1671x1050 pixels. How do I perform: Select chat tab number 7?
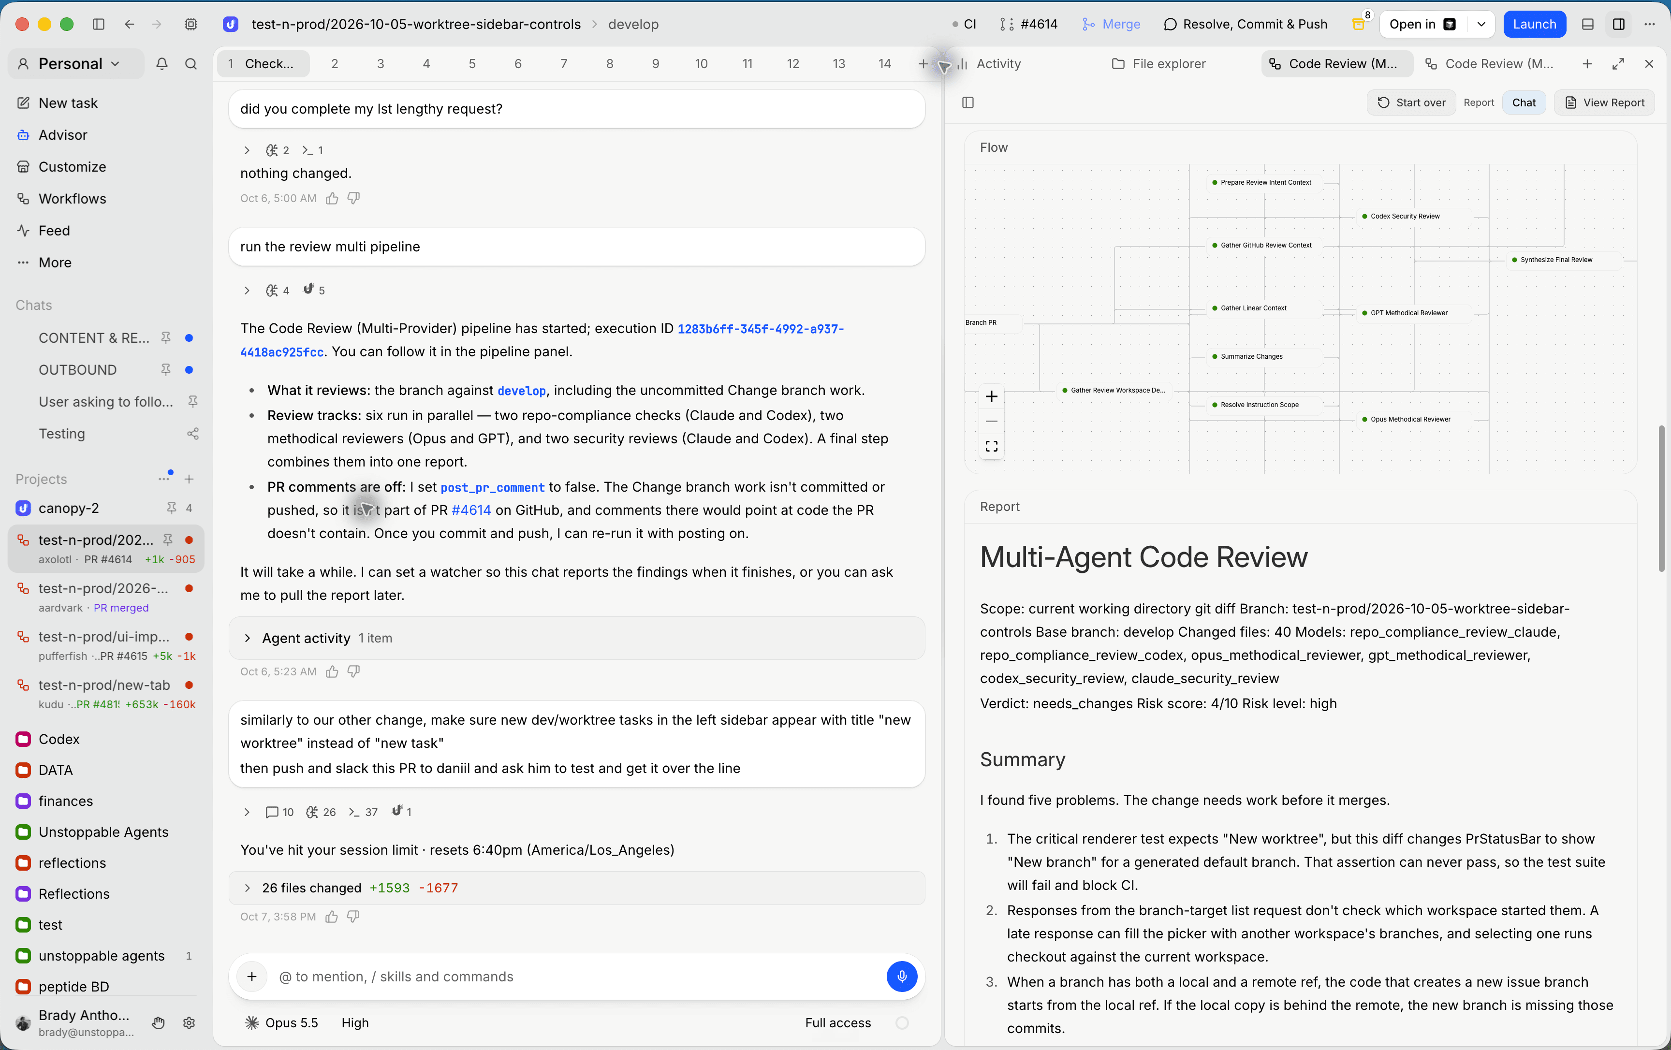click(x=563, y=64)
